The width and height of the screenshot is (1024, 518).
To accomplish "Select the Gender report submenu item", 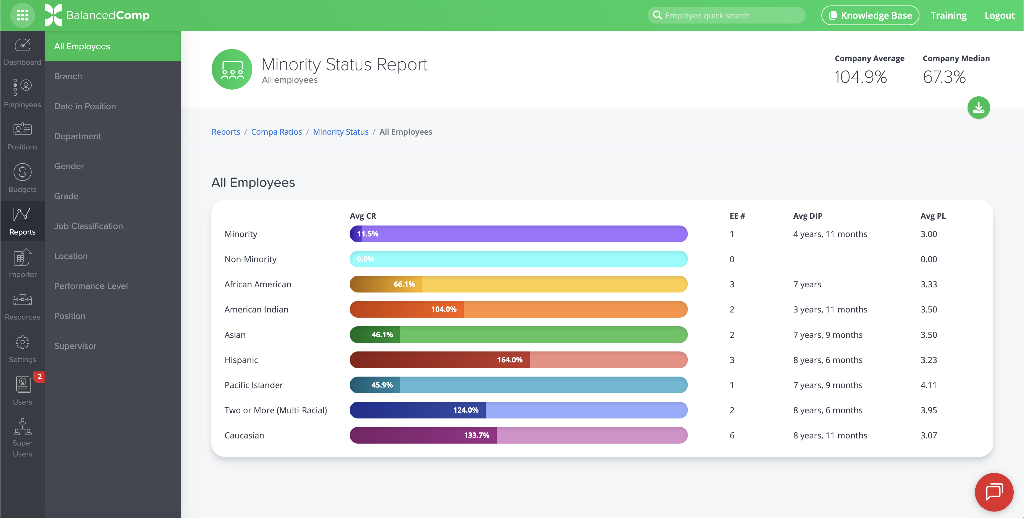I will pyautogui.click(x=69, y=166).
